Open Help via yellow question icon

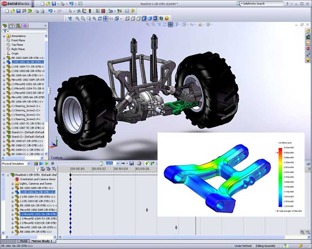tap(133, 11)
